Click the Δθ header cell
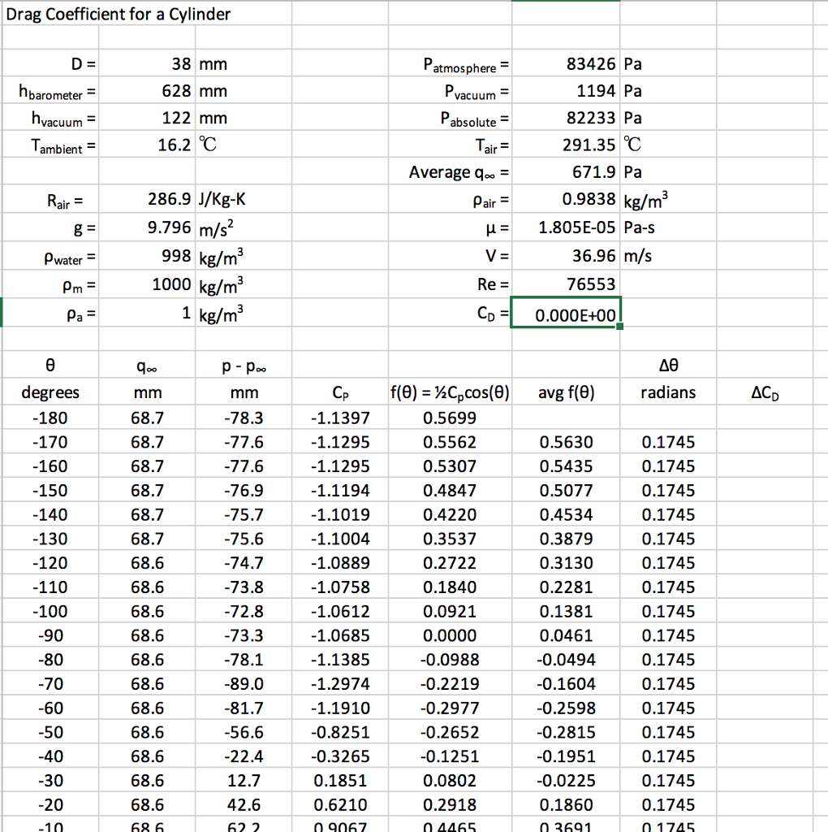This screenshot has height=832, width=828. click(668, 365)
